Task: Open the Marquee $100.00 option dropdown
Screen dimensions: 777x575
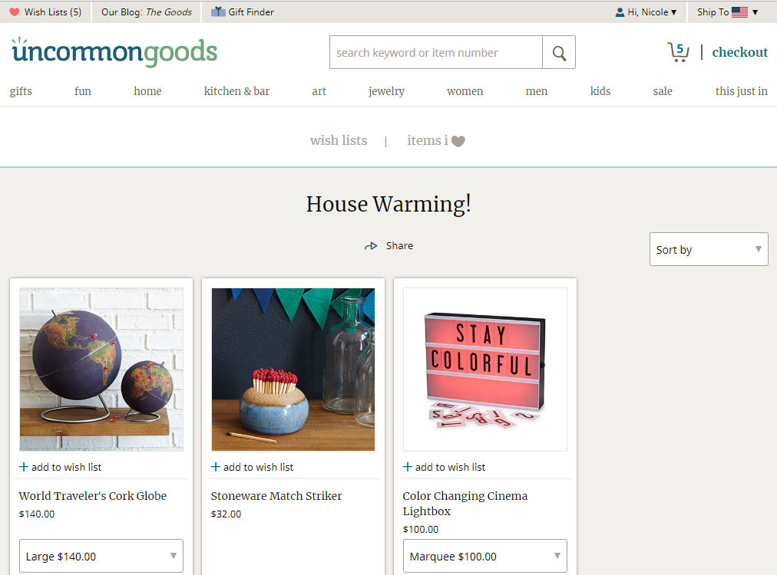Action: [x=485, y=556]
